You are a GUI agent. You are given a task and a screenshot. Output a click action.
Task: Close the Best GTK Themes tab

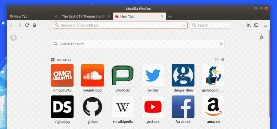109,16
